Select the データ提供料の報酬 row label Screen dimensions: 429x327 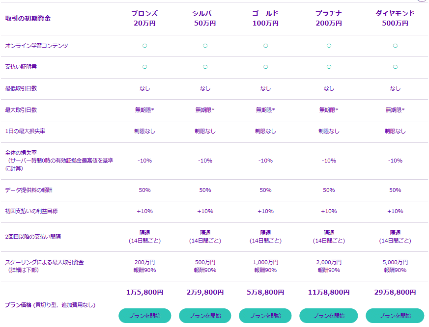coord(29,190)
